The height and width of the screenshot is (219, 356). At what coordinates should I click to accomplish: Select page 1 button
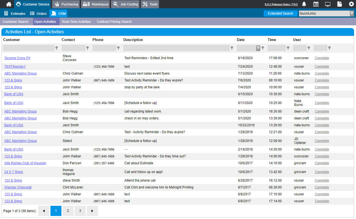[56, 211]
